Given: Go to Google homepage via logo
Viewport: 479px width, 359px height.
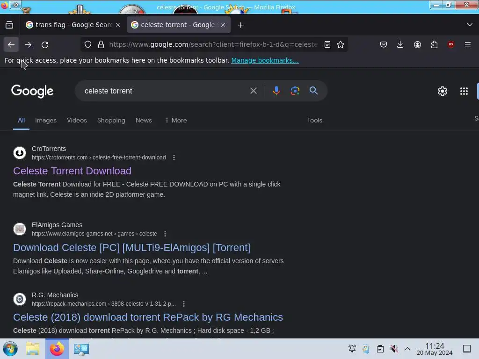Looking at the screenshot, I should pos(32,91).
